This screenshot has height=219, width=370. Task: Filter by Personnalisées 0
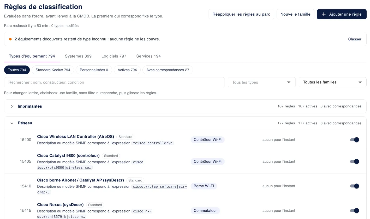94,70
